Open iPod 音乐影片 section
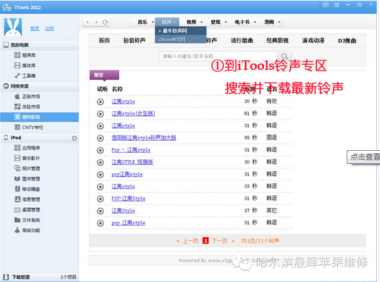The height and width of the screenshot is (282, 380). click(28, 158)
